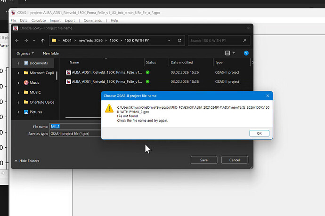Select the first ALBA_AD51 GSAS-II project file
This screenshot has height=216, width=325.
[x=106, y=72]
